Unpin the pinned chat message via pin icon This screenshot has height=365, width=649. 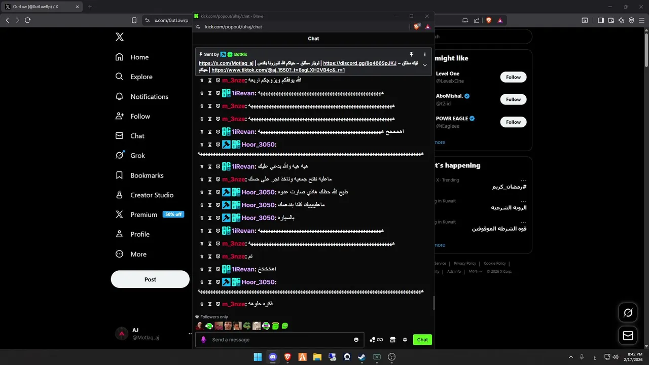pyautogui.click(x=411, y=54)
